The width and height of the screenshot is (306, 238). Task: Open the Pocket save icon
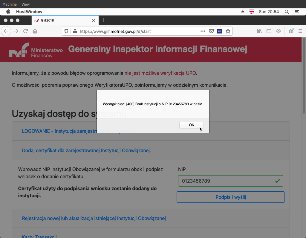pos(211,31)
